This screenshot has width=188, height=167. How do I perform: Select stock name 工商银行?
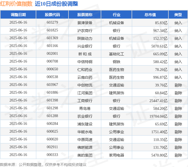coord(85,101)
